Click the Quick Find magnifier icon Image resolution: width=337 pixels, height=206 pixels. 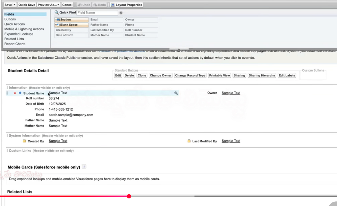pos(57,12)
